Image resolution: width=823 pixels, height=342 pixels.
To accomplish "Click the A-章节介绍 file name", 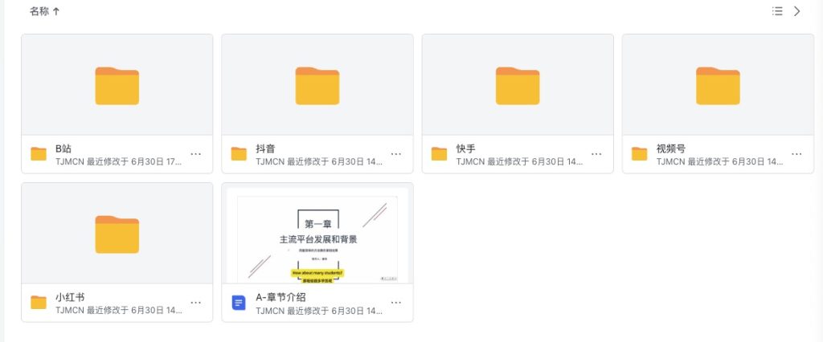I will [280, 297].
